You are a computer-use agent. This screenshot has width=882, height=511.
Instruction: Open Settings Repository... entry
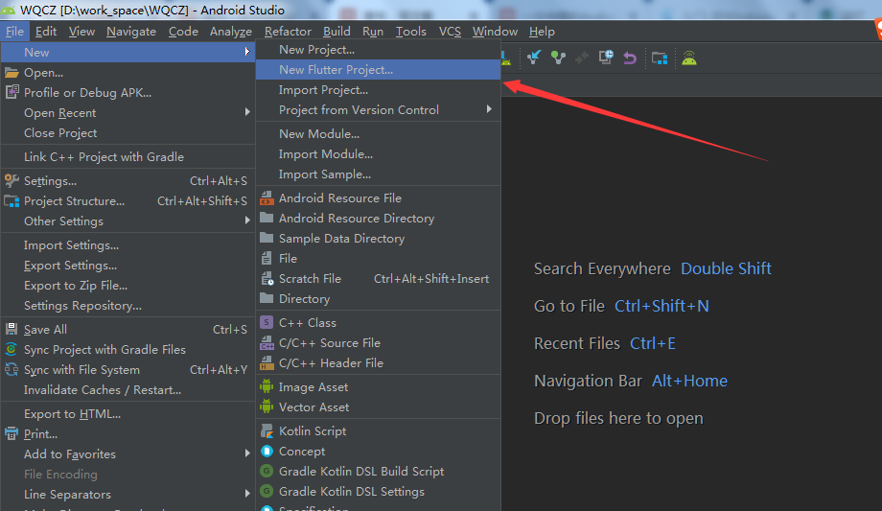[128, 306]
